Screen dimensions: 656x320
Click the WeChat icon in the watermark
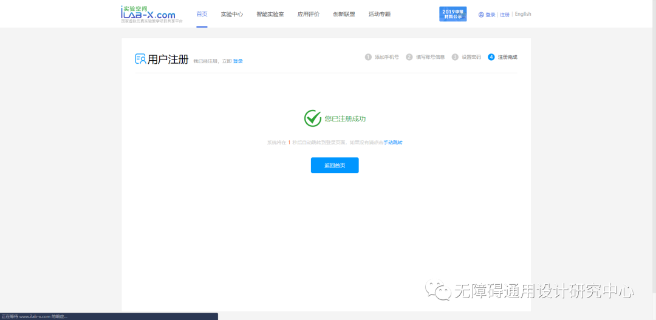pos(438,291)
